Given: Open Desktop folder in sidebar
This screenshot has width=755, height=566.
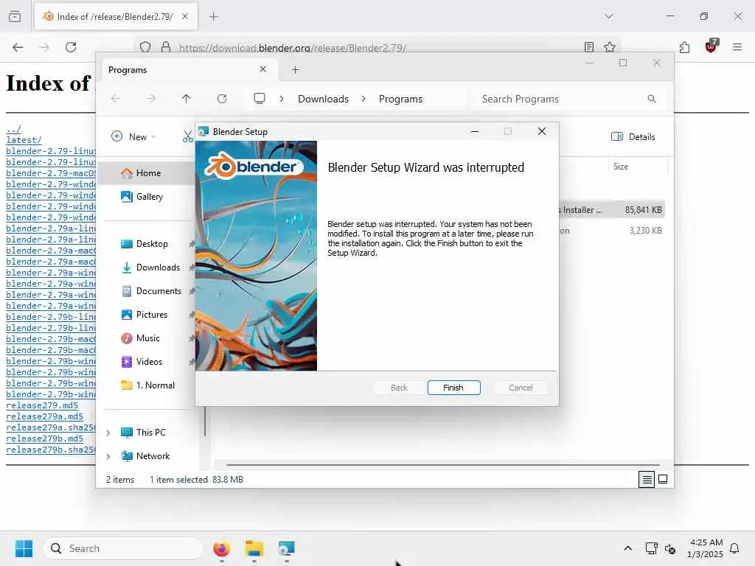Looking at the screenshot, I should (x=152, y=243).
